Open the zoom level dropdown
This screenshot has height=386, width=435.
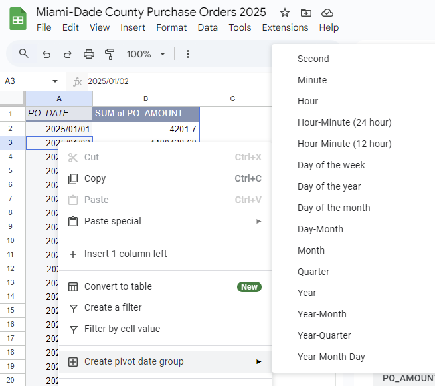146,54
